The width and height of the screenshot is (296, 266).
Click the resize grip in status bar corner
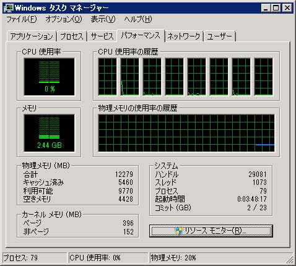coord(290,260)
